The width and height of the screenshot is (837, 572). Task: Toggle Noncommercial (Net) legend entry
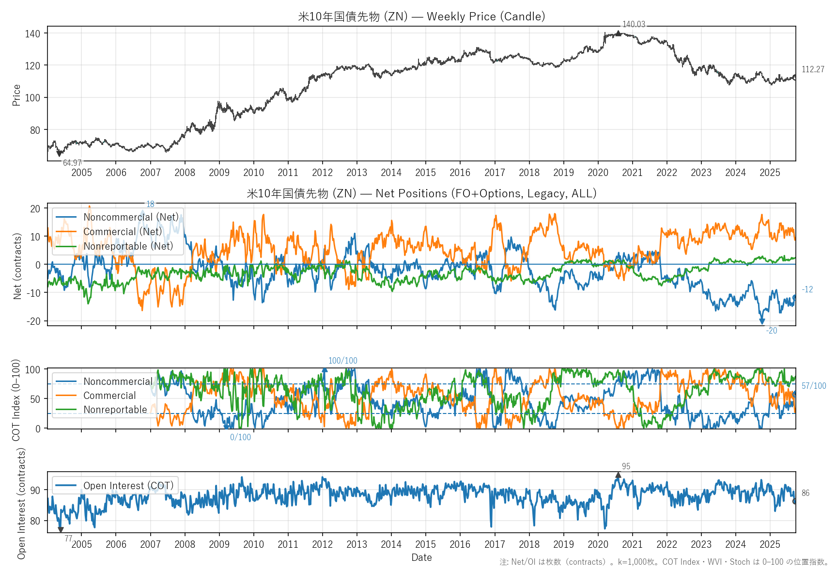131,217
